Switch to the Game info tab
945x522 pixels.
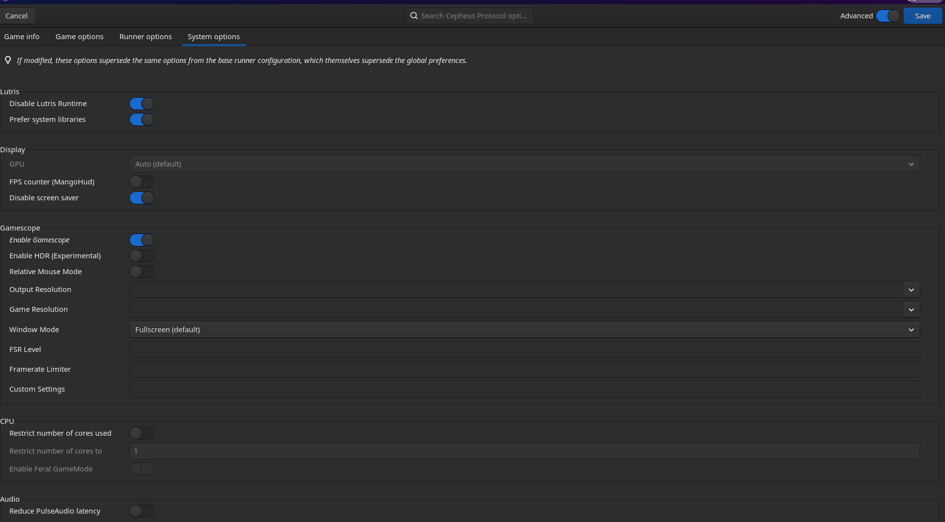[22, 37]
